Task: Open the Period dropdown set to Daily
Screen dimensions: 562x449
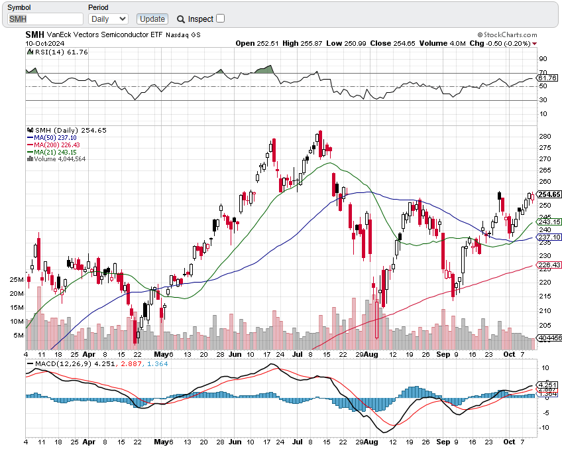Action: tap(108, 19)
